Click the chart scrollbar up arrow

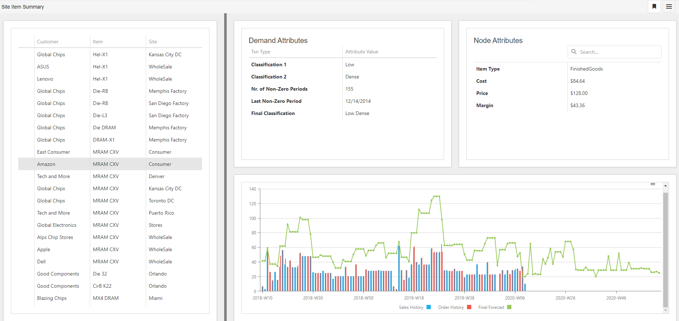[665, 186]
